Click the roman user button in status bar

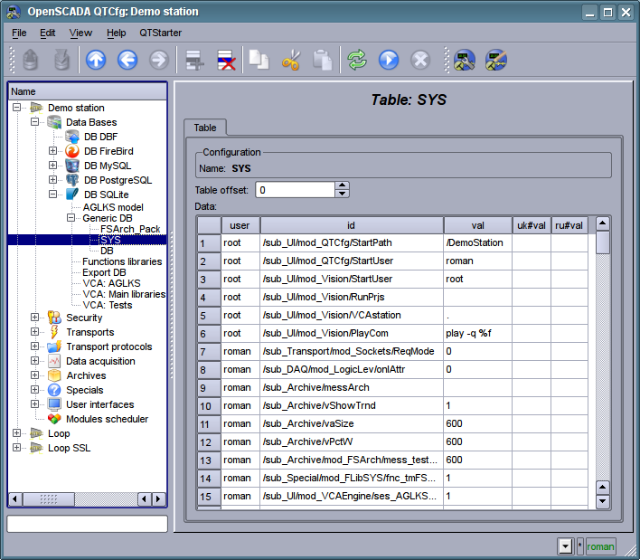click(x=600, y=546)
